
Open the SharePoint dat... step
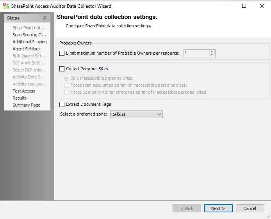pos(29,28)
